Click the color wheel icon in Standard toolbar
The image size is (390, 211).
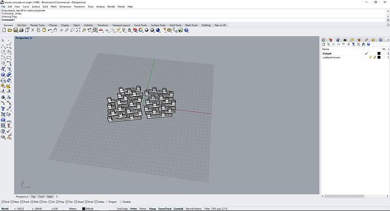coord(141,30)
